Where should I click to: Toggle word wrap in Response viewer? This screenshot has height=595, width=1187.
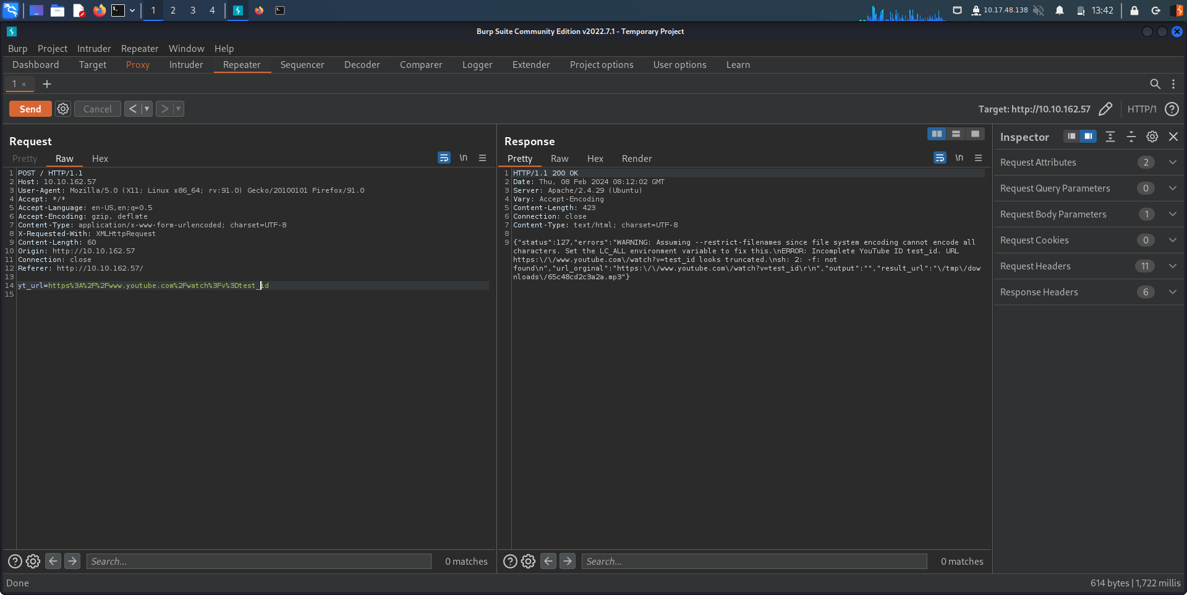click(940, 158)
